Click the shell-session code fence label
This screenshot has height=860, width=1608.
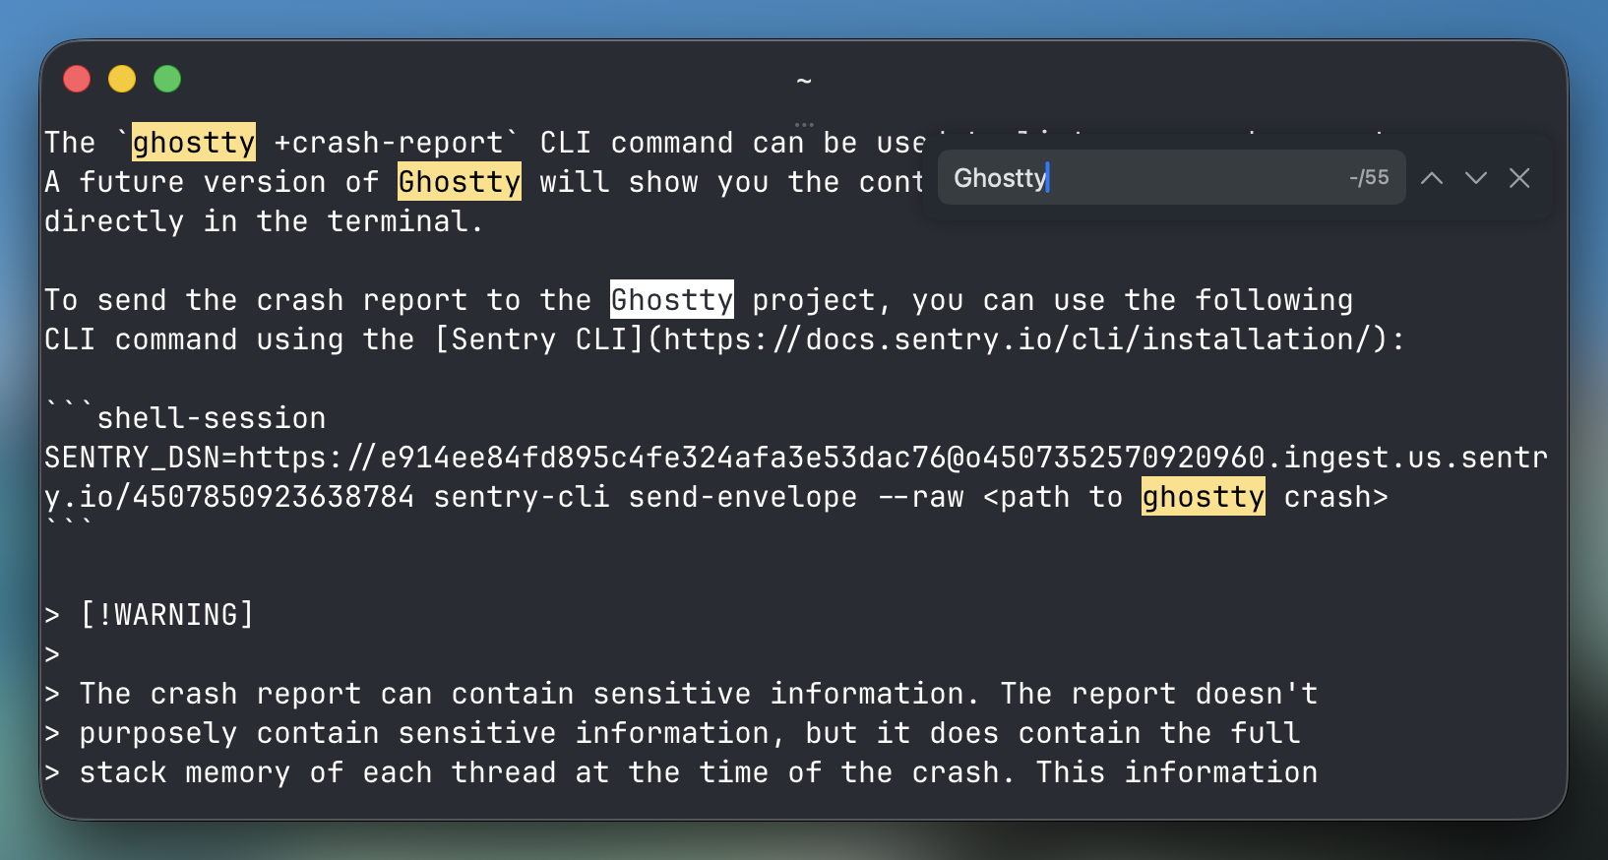pyautogui.click(x=211, y=418)
